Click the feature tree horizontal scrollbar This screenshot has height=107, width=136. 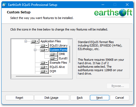pyautogui.click(x=34, y=76)
